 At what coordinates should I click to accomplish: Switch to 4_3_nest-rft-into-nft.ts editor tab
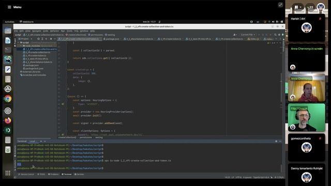point(199,39)
